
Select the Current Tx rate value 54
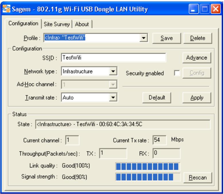159,140
